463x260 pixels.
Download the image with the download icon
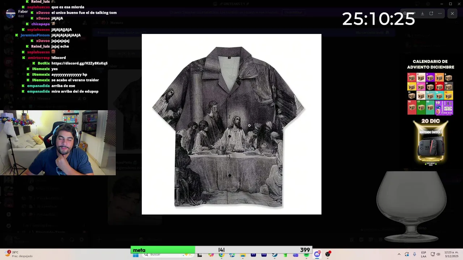(x=422, y=13)
